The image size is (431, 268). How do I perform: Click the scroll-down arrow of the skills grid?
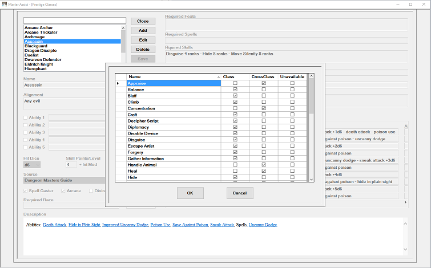(x=312, y=179)
